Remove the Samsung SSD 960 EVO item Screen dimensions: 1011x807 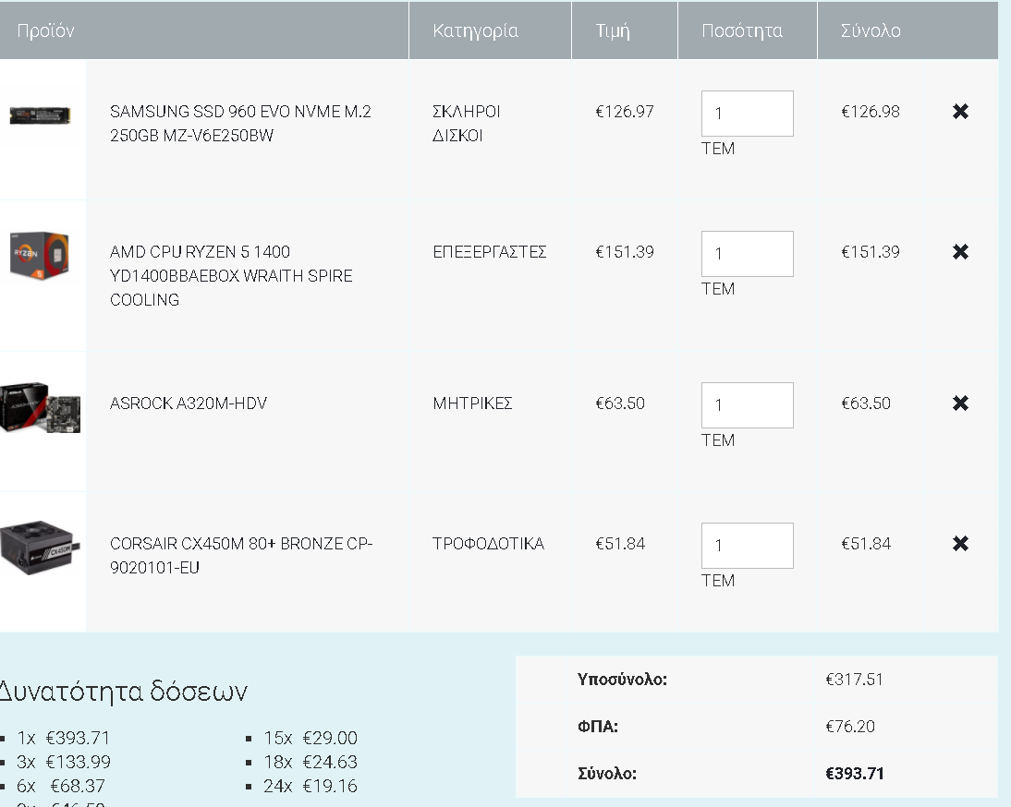pyautogui.click(x=960, y=112)
